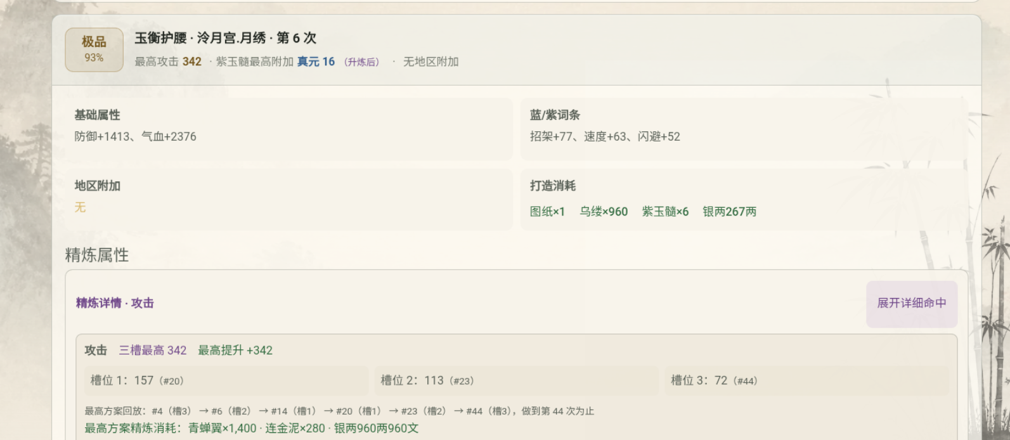Select the title 玉衡护腰 · 泠月宫.月绣 · 第 6 次
Image resolution: width=1010 pixels, height=440 pixels.
click(226, 38)
